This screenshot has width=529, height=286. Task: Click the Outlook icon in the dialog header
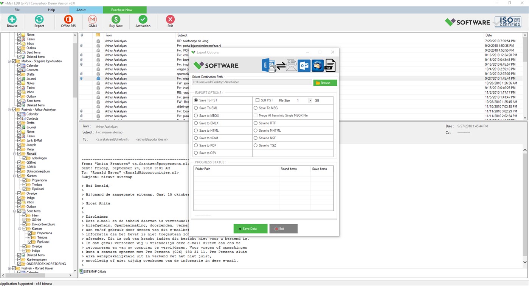304,65
